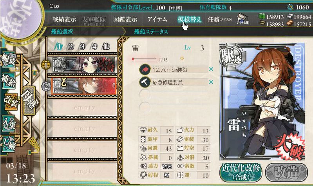Click the 12.7cm連装砲 equipment icon
Image resolution: width=313 pixels, height=186 pixels.
[x=145, y=69]
